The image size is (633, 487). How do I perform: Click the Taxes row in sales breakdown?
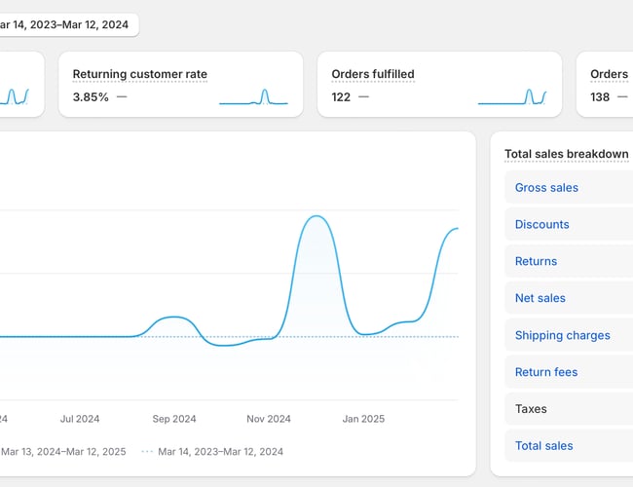[531, 409]
